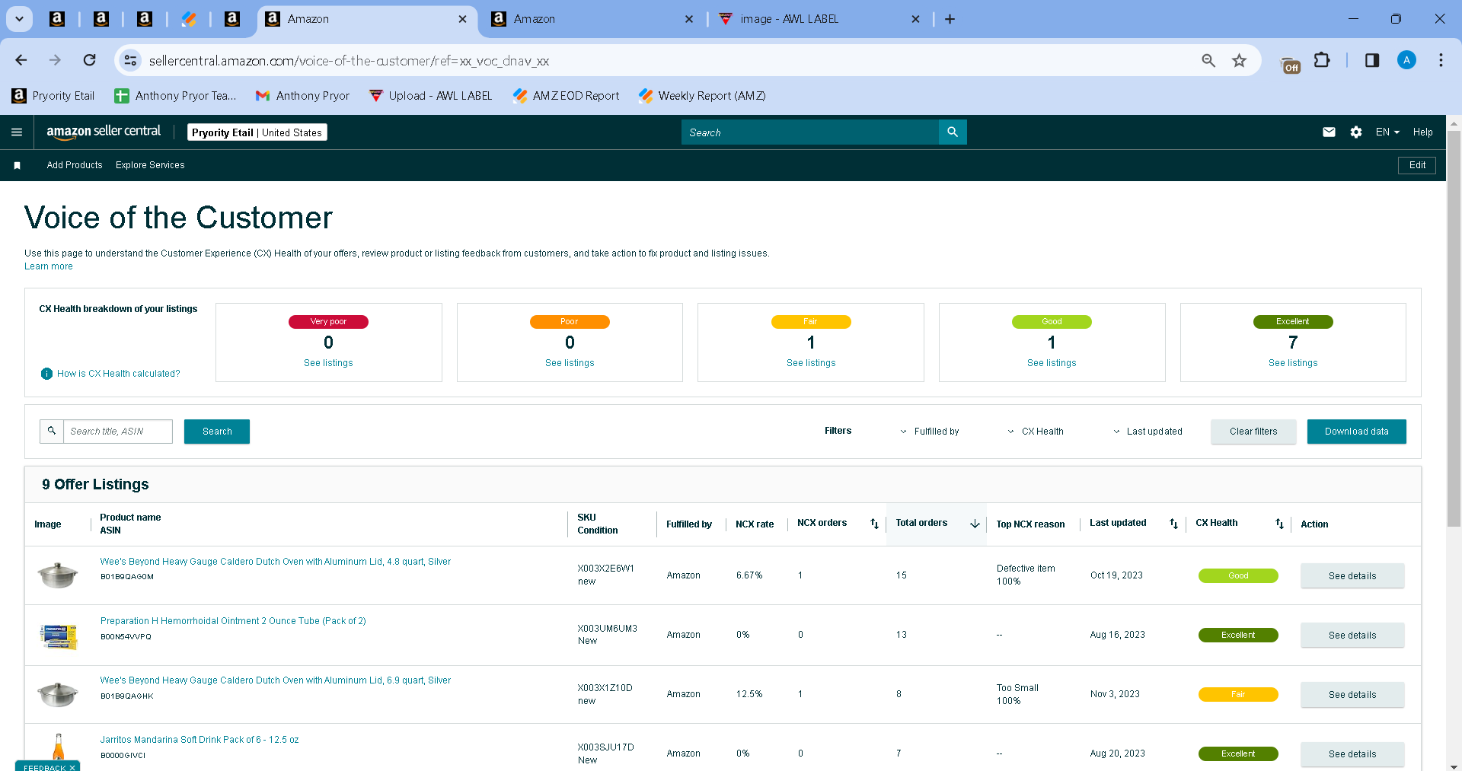Go back to the previous page

click(21, 60)
